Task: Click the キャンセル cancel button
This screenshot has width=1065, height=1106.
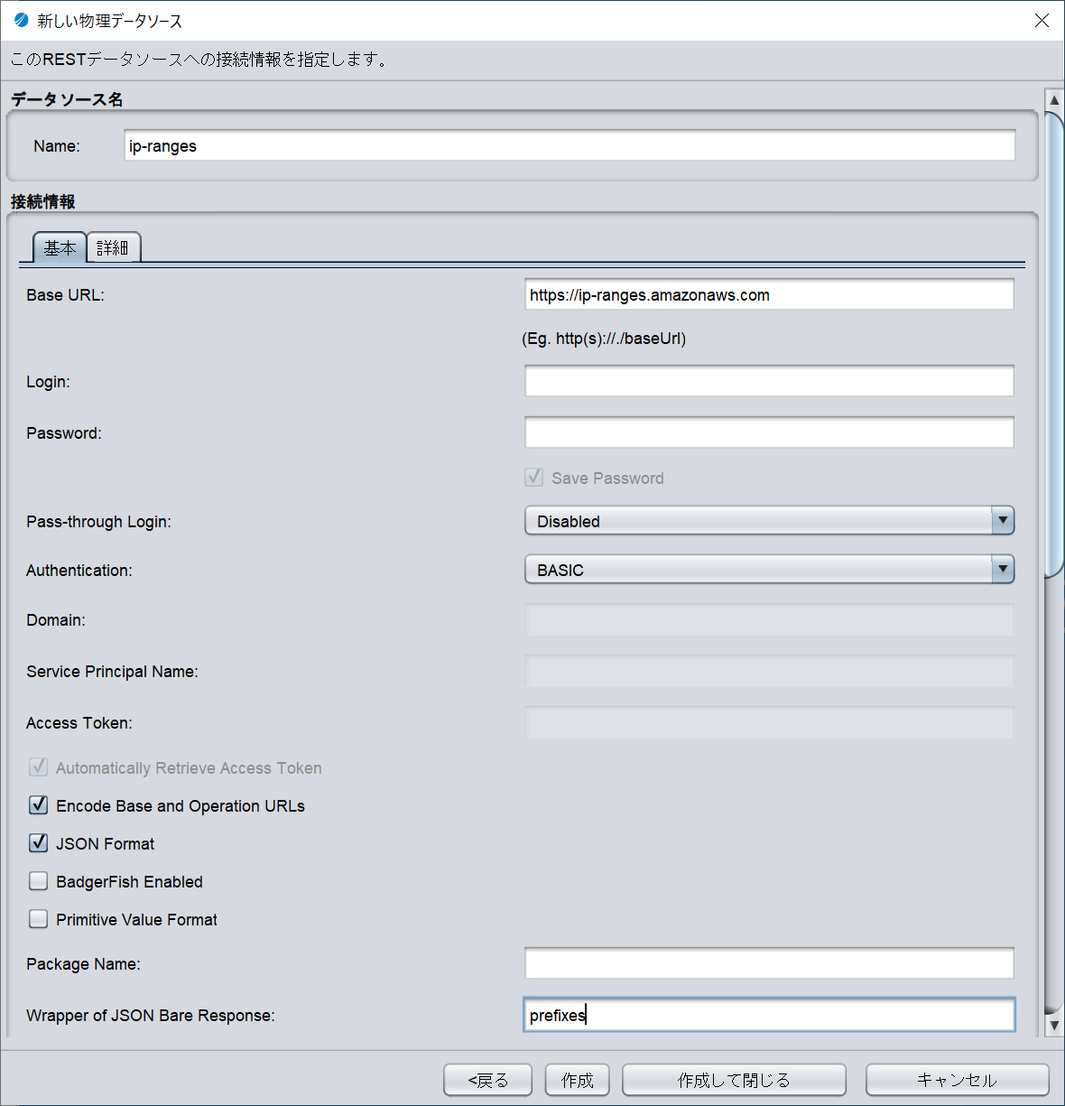Action: (958, 1080)
